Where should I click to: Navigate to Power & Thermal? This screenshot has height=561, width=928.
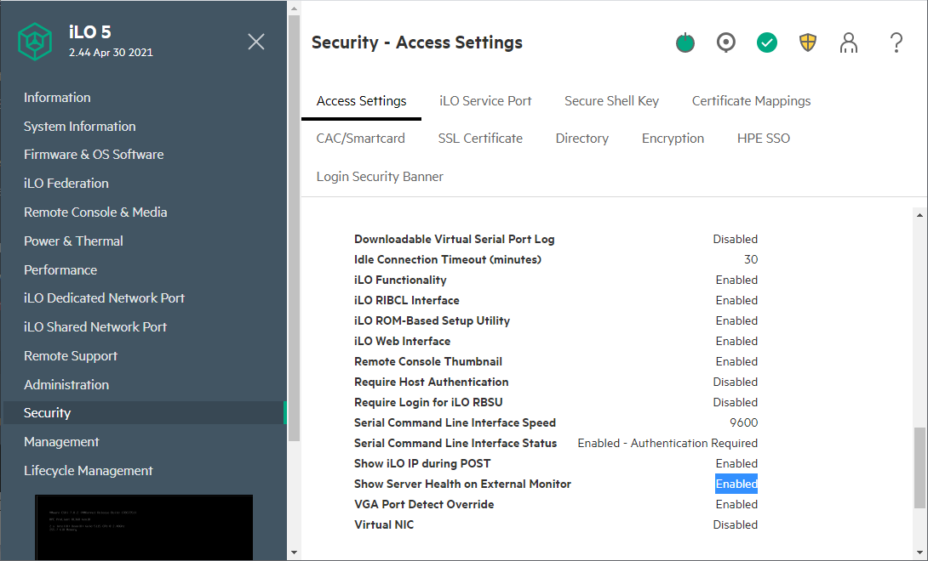[x=73, y=241]
